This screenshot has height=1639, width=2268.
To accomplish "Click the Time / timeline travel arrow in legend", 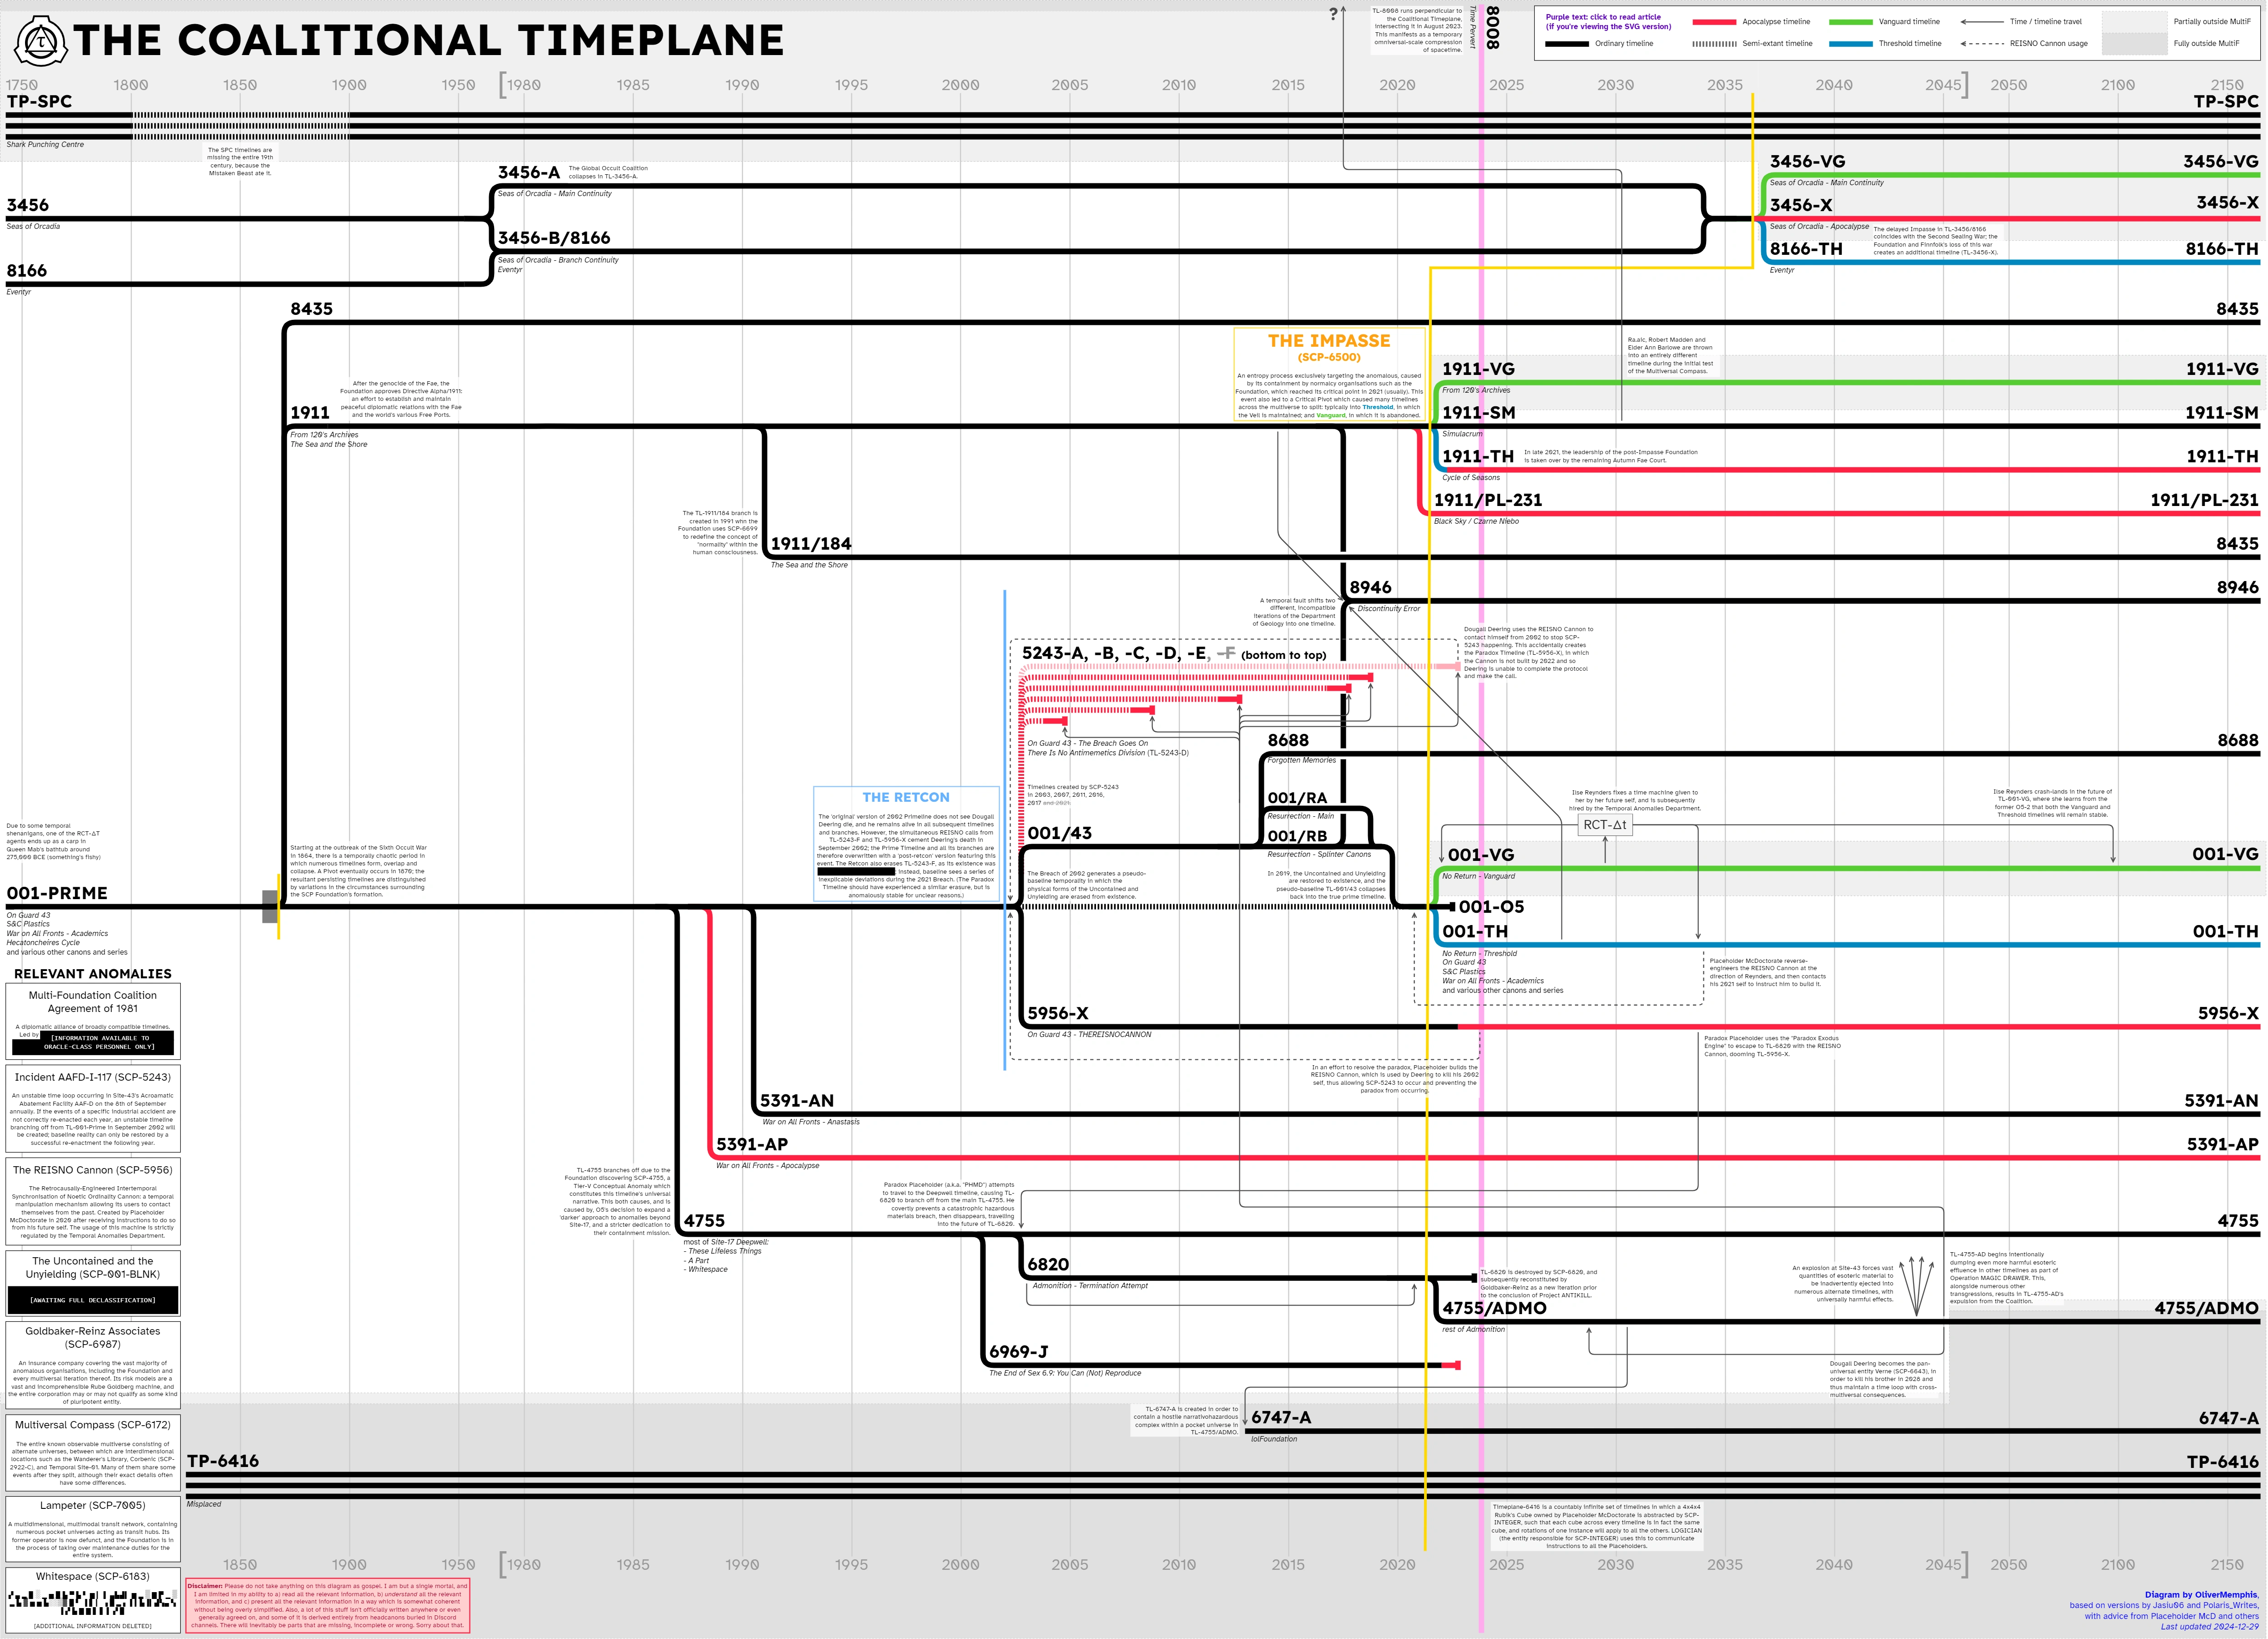I will (1982, 22).
